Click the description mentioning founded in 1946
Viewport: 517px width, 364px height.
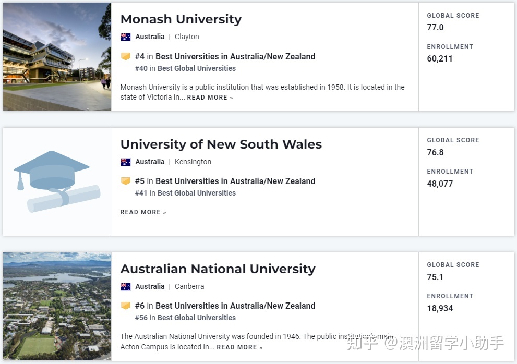(257, 342)
